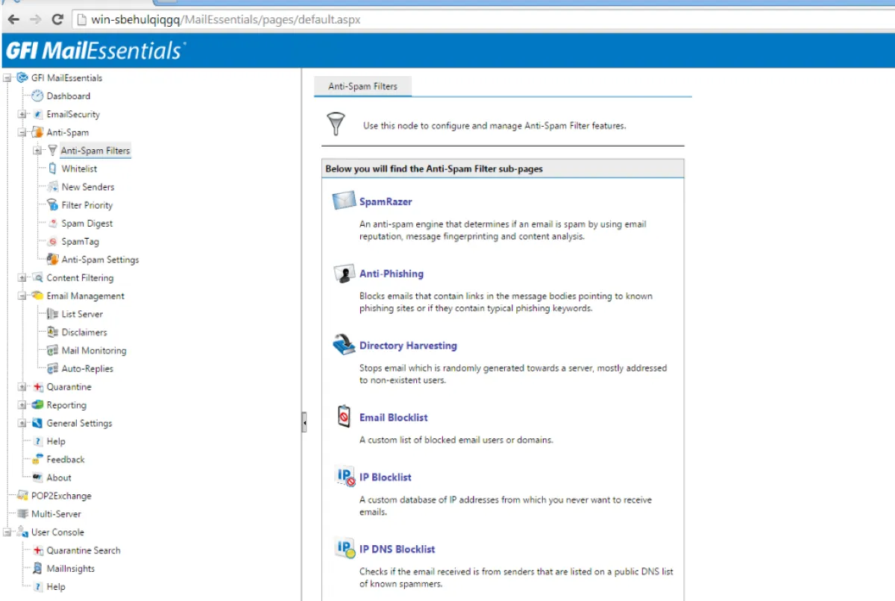The width and height of the screenshot is (895, 601).
Task: Collapse the User Console node
Action: point(7,532)
